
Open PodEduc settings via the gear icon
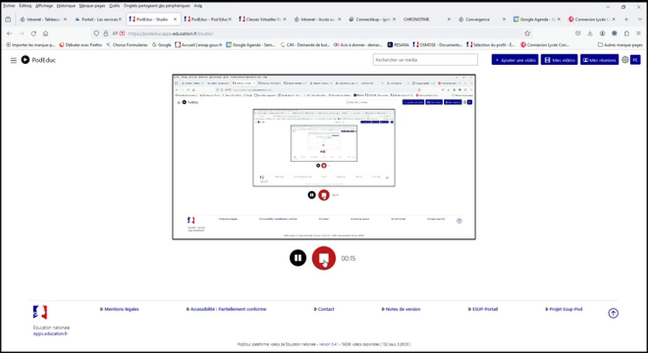(x=625, y=59)
